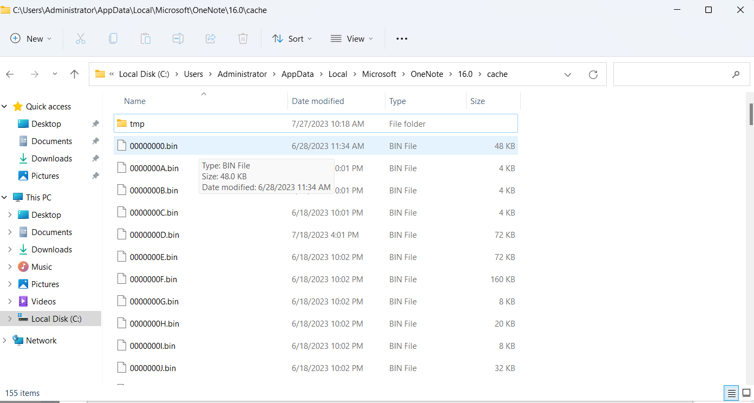Expand address bar history dropdown

pos(567,74)
